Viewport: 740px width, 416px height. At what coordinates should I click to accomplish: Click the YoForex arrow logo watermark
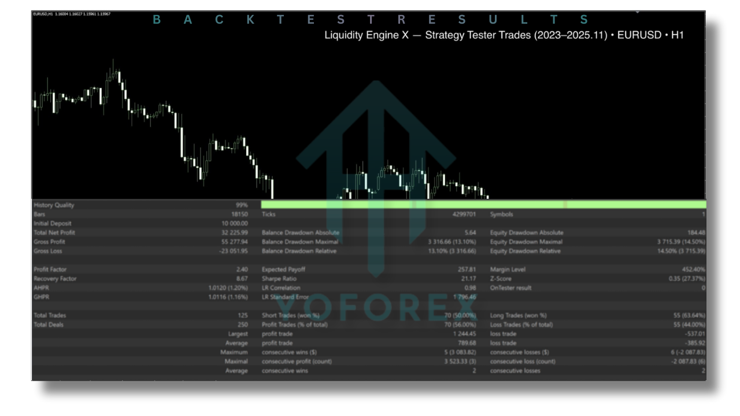click(376, 173)
